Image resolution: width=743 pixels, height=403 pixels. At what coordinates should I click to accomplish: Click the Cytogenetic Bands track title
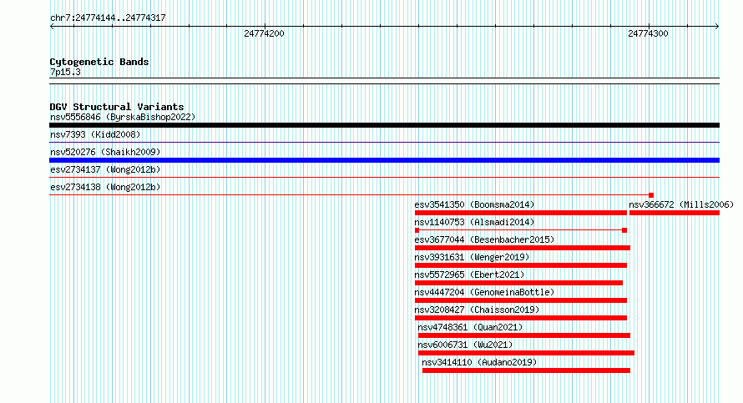click(x=99, y=62)
